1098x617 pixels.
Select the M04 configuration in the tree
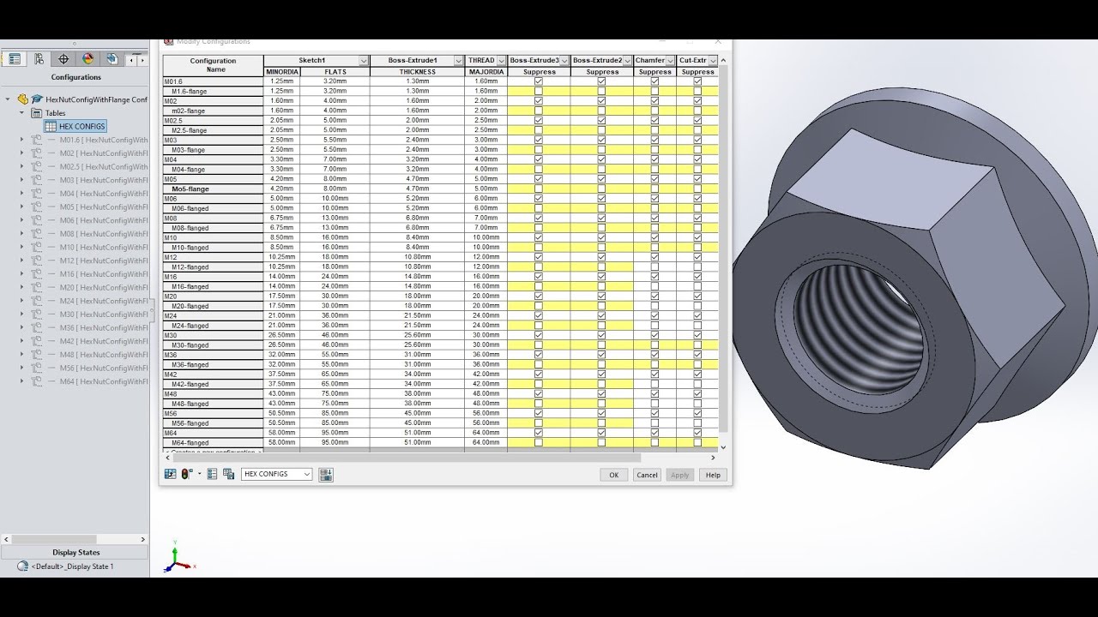103,194
